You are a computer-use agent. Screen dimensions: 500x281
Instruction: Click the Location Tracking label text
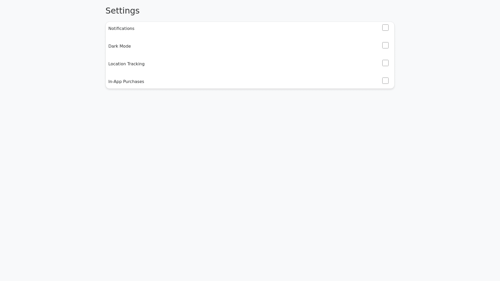[126, 64]
